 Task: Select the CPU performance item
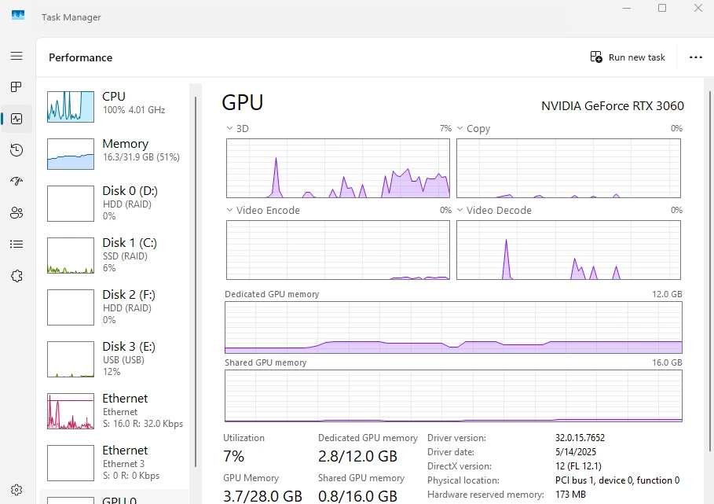(114, 107)
